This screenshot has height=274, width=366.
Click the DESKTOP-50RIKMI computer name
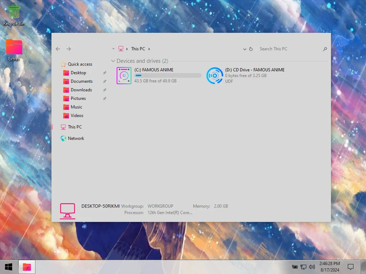[100, 206]
